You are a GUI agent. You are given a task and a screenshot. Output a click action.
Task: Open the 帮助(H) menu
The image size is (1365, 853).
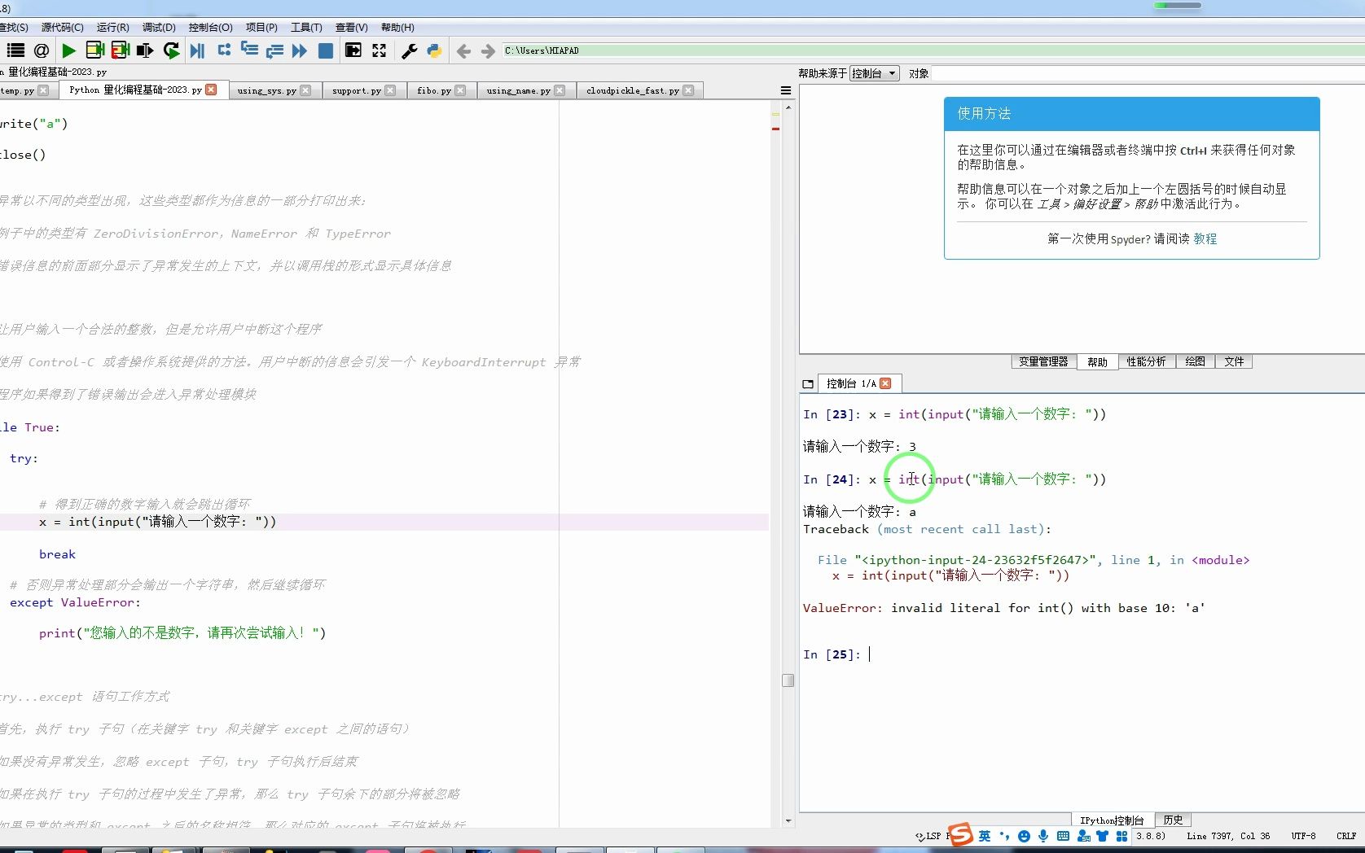click(397, 27)
